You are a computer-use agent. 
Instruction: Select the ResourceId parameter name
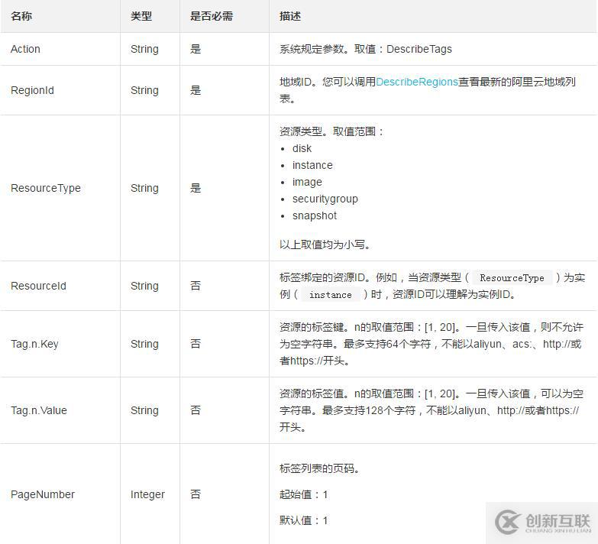click(38, 286)
